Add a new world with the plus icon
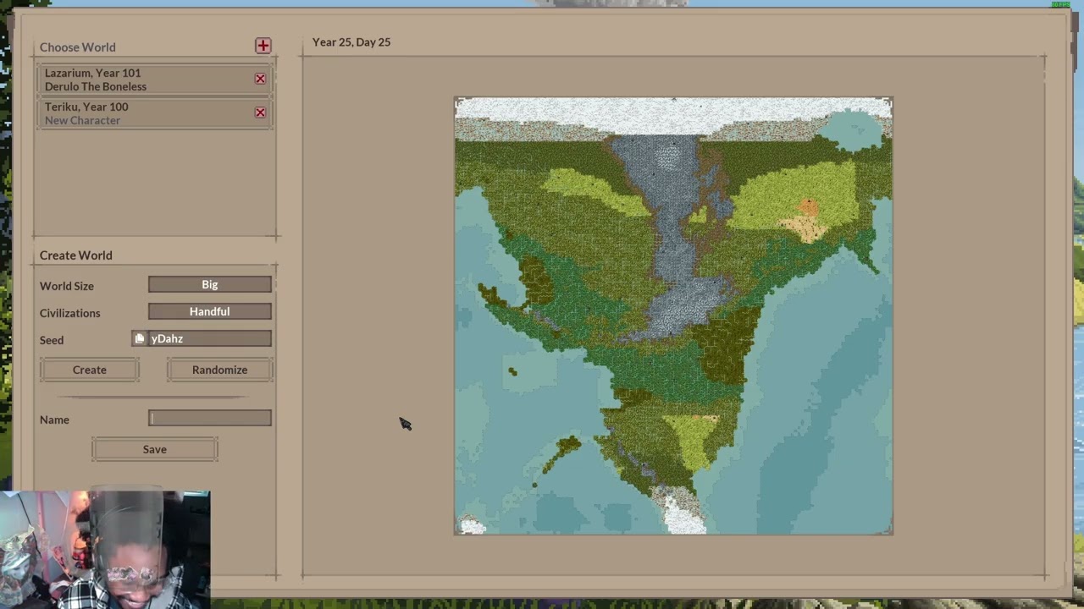Image resolution: width=1084 pixels, height=609 pixels. (x=263, y=46)
